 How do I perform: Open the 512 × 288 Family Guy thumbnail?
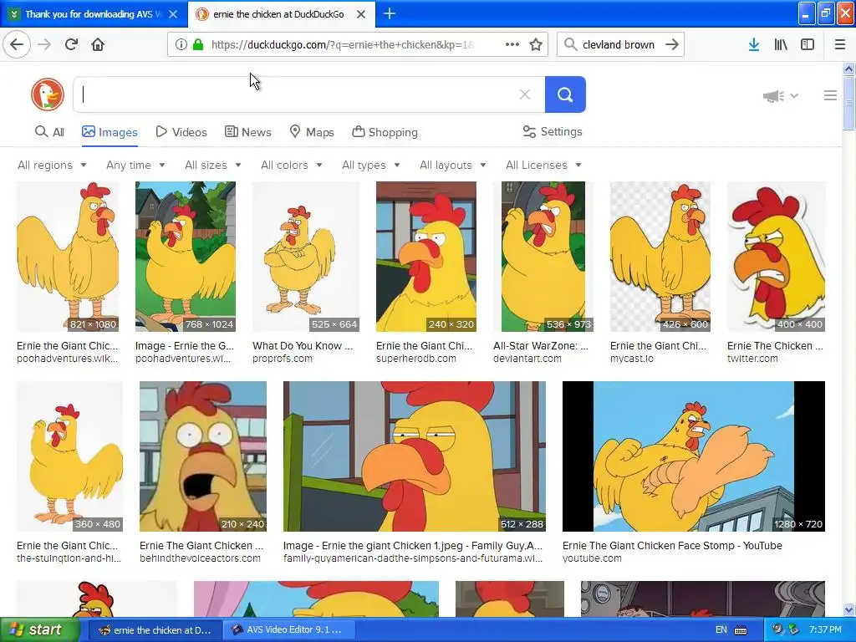415,456
